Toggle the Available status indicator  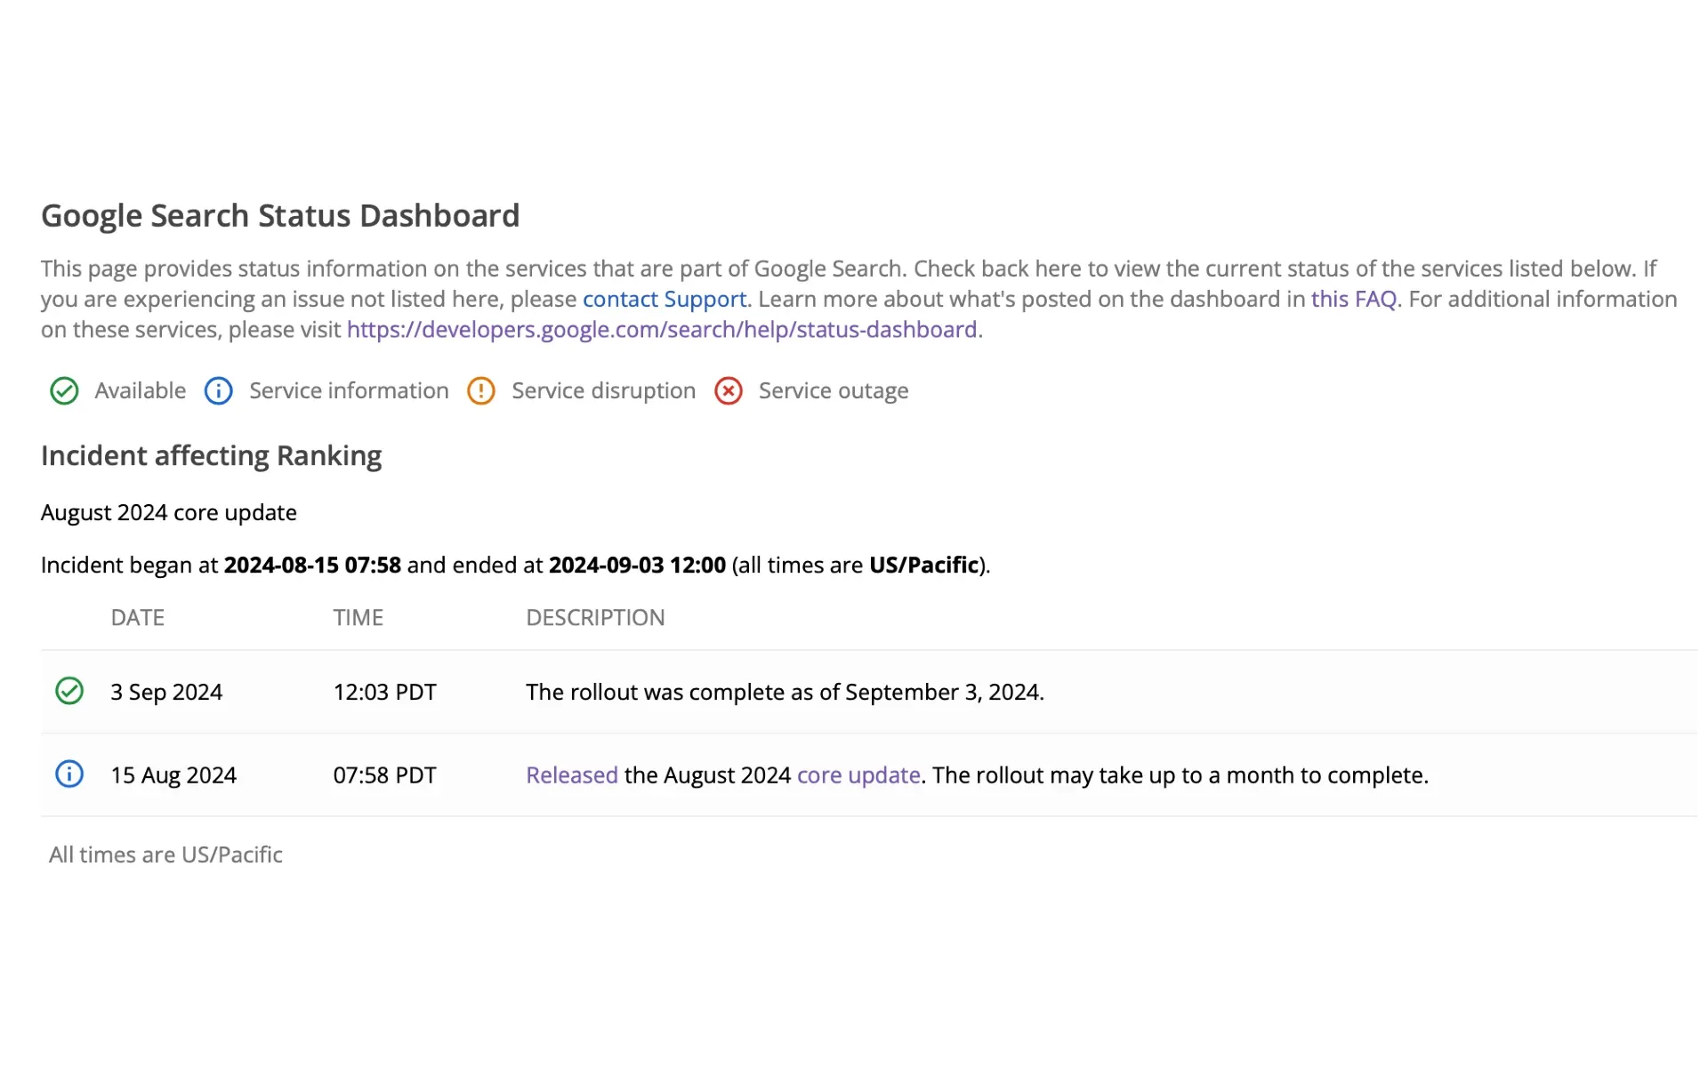[62, 389]
